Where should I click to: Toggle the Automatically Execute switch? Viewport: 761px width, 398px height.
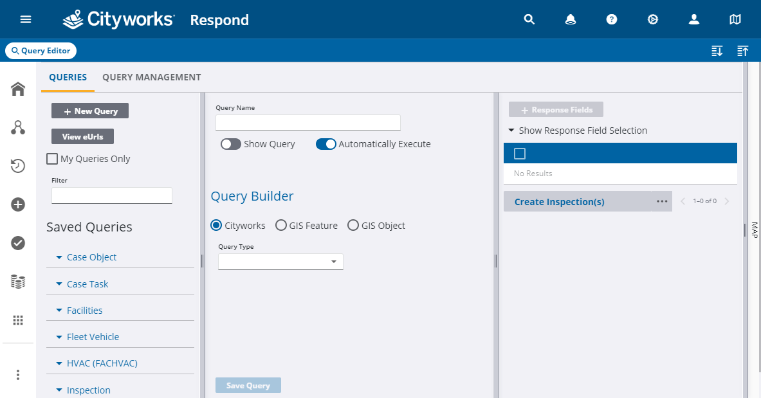coord(325,144)
